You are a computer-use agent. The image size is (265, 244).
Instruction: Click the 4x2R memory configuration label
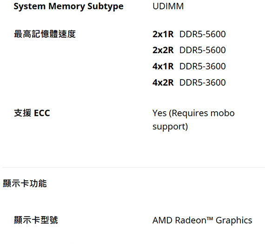[x=163, y=82]
